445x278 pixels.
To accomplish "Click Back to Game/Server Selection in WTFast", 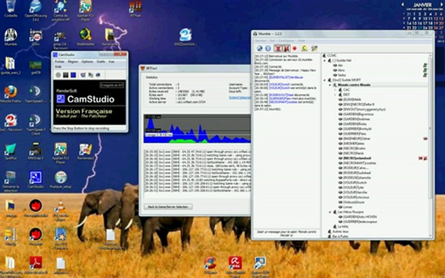I will pos(168,207).
